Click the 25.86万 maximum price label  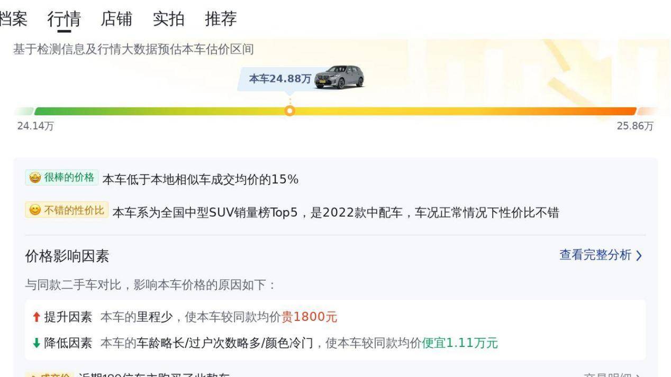click(635, 126)
